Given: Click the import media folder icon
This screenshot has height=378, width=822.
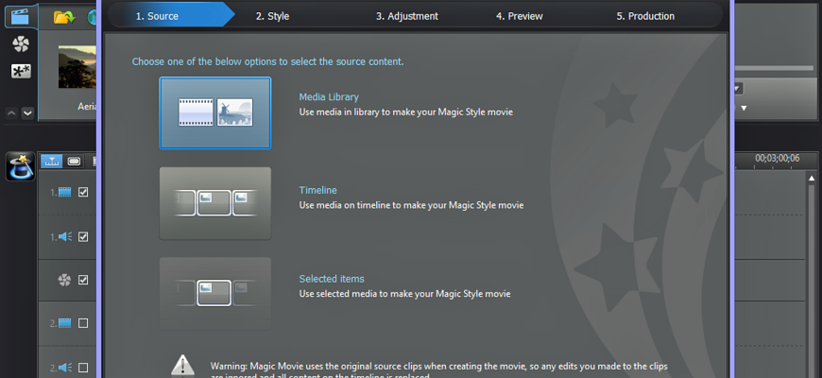Looking at the screenshot, I should click(x=63, y=17).
